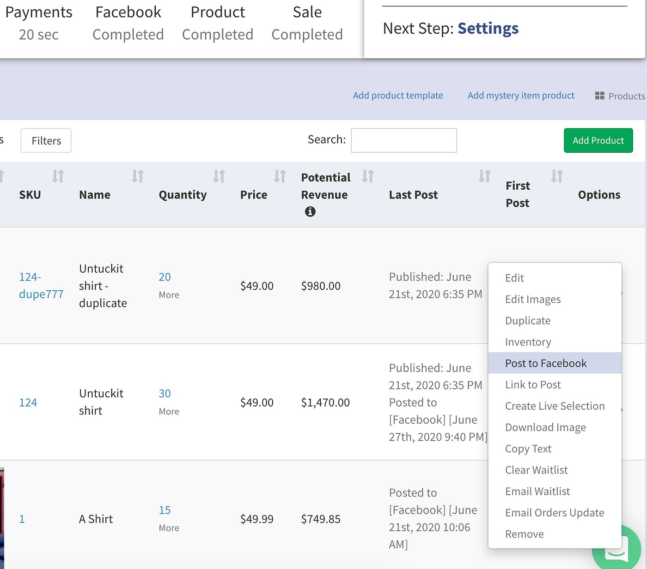Focus the Search input field

[404, 140]
